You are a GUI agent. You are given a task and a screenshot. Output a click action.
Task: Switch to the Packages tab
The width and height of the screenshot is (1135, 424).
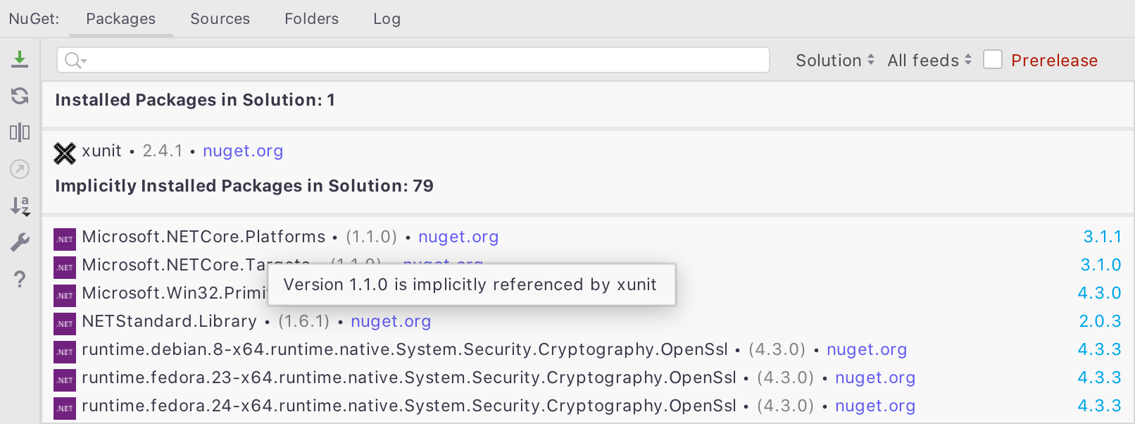121,19
